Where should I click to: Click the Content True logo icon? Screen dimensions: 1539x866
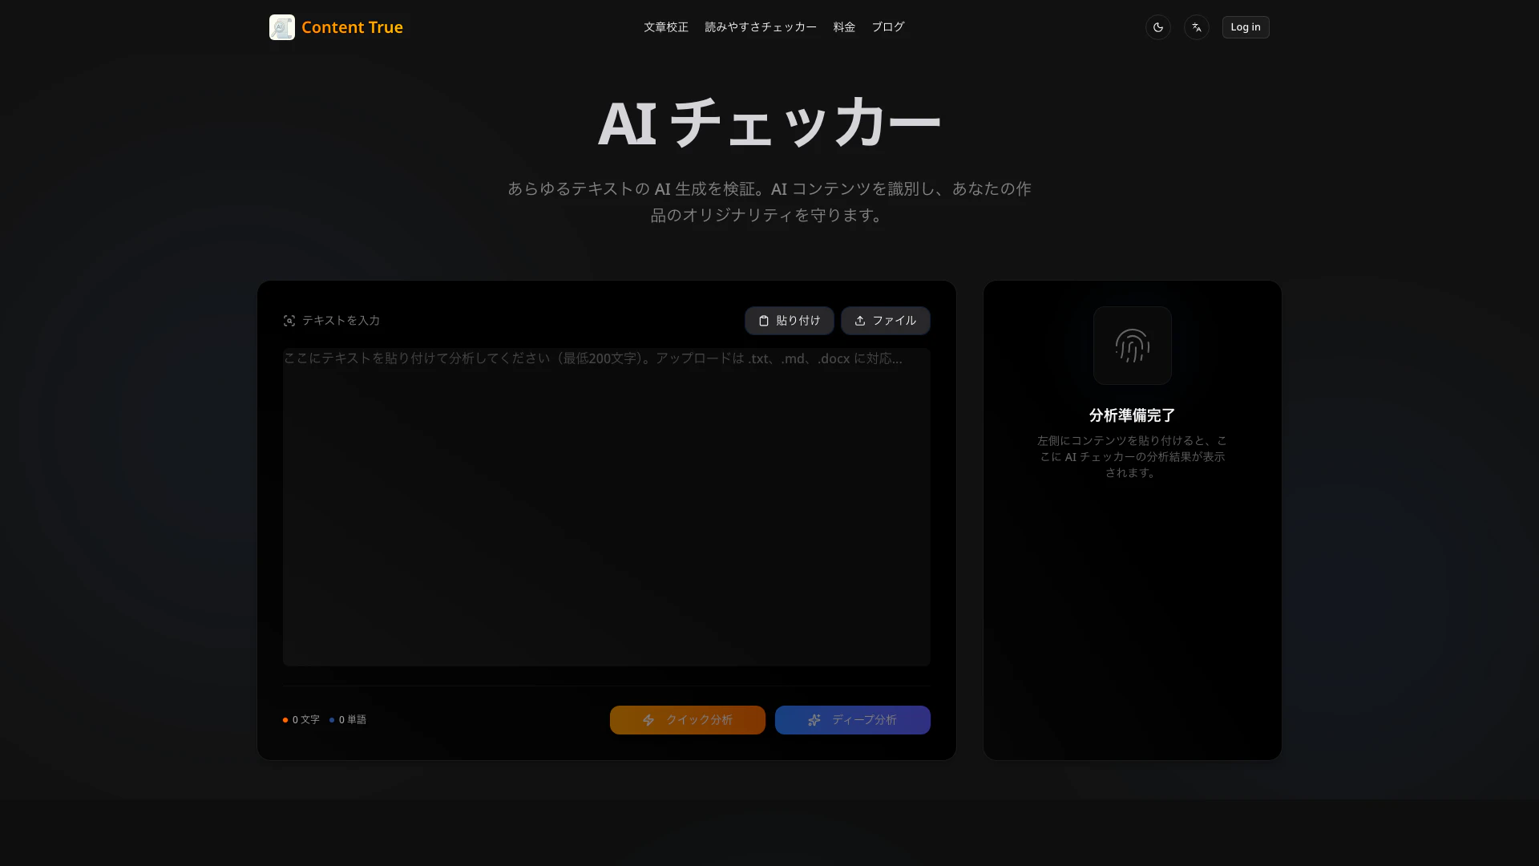(x=281, y=27)
